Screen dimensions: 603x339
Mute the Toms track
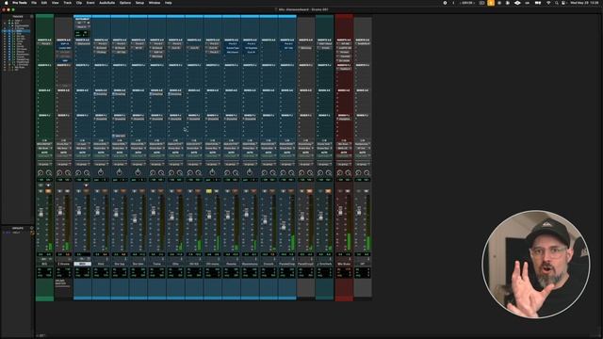(161, 191)
